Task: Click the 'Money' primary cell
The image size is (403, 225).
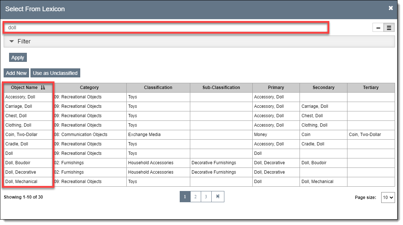Action: 260,135
